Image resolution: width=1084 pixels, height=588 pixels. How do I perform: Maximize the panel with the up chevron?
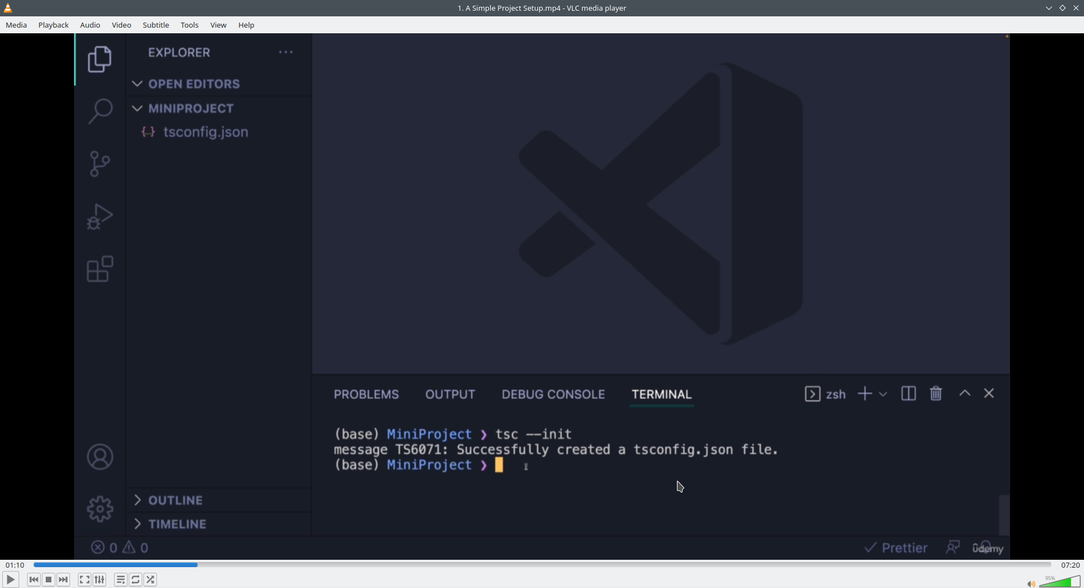965,393
